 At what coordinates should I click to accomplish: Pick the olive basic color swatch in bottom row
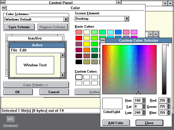click(x=87, y=62)
